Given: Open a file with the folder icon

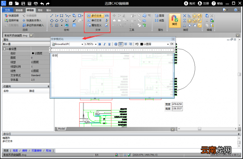Looking at the screenshot, I should coord(17,3).
